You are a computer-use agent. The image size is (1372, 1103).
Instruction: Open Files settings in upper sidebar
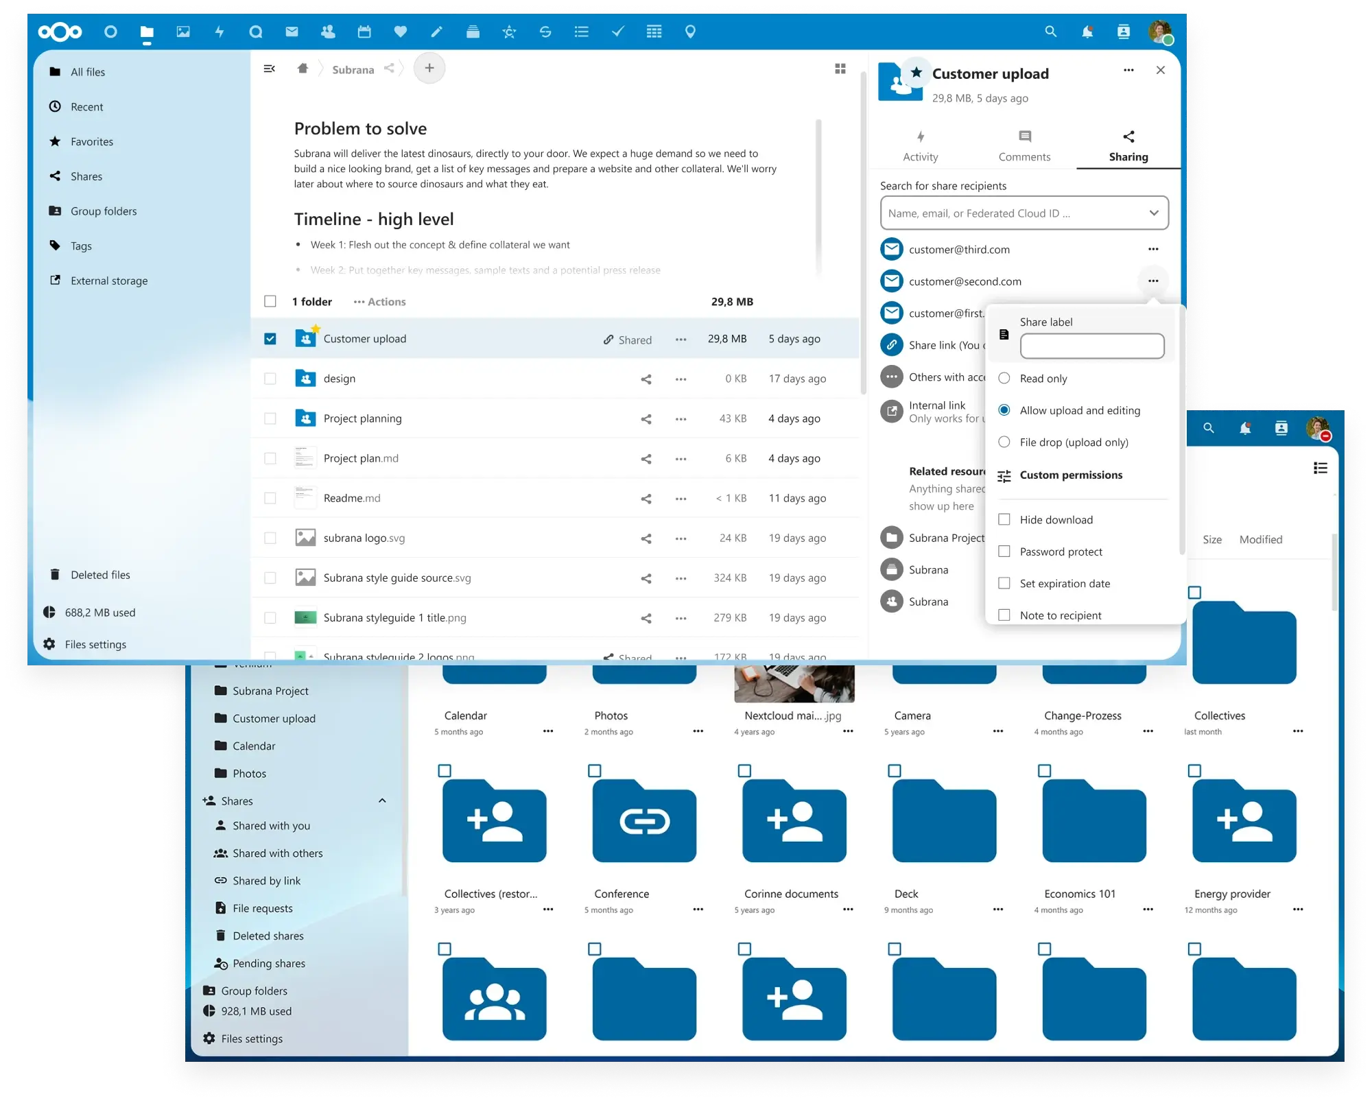(x=95, y=644)
